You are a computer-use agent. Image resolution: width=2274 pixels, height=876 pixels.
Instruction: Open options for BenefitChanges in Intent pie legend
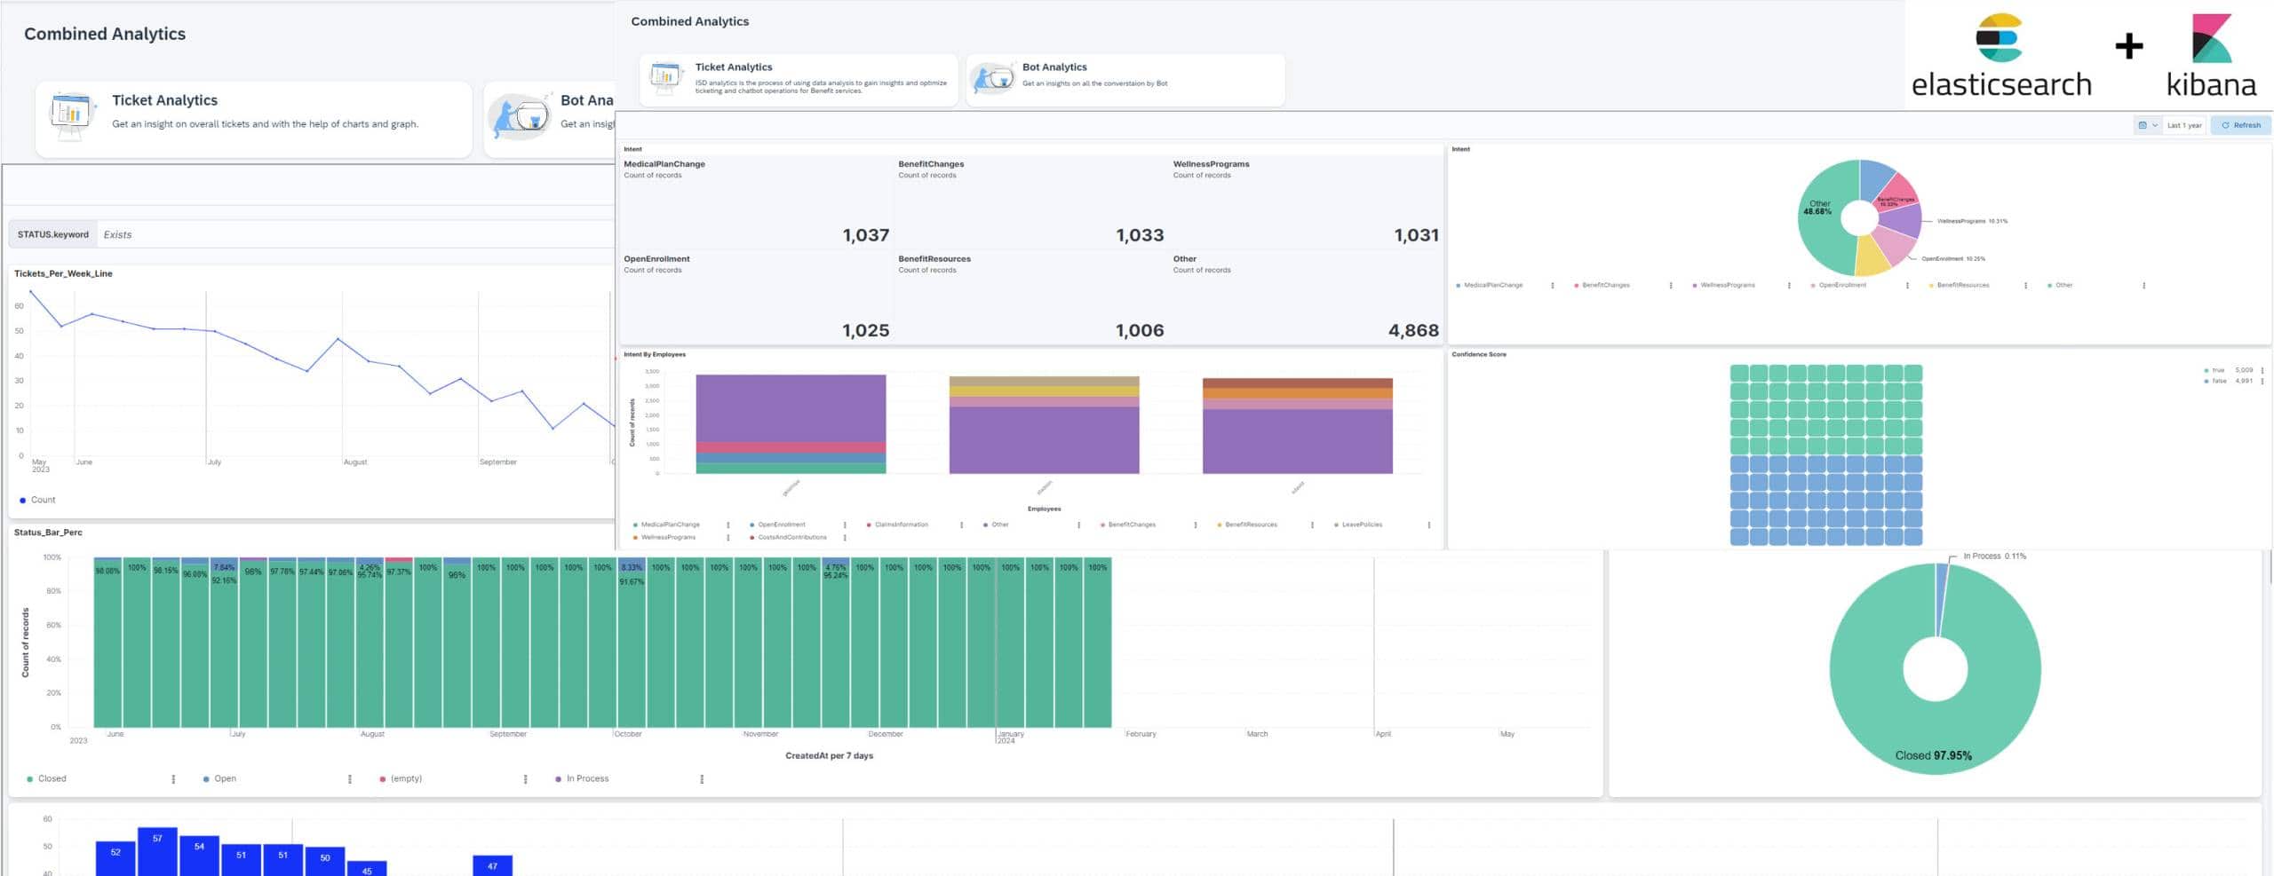click(x=1670, y=286)
